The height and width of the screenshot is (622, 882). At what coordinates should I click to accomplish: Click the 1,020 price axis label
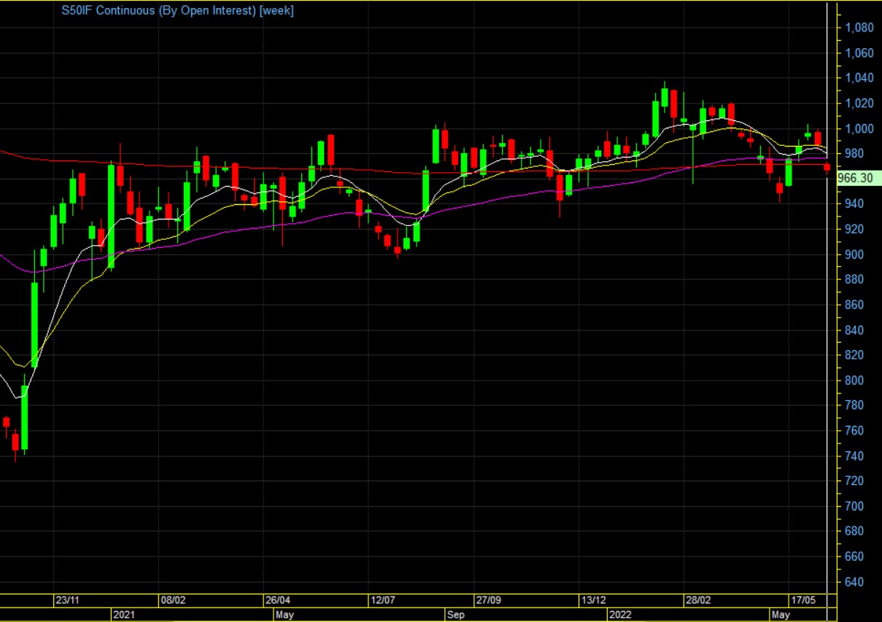coord(859,104)
